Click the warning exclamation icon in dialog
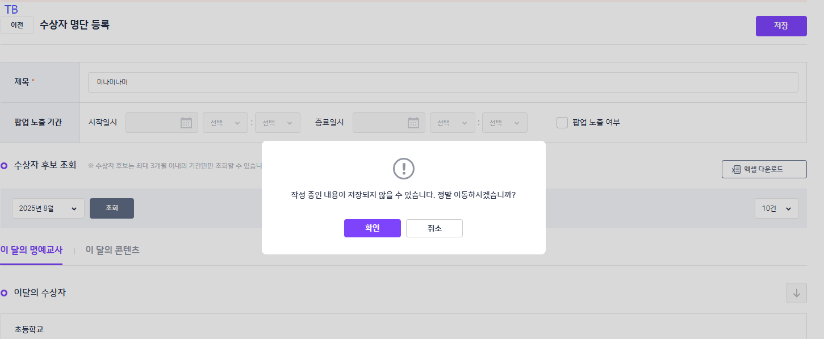The width and height of the screenshot is (824, 339). [x=404, y=169]
